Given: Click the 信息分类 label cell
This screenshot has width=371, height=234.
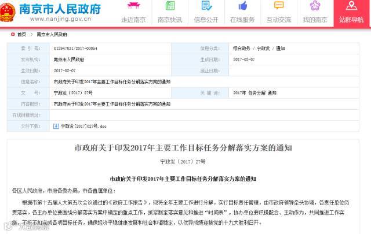Looking at the screenshot, I should (200, 49).
